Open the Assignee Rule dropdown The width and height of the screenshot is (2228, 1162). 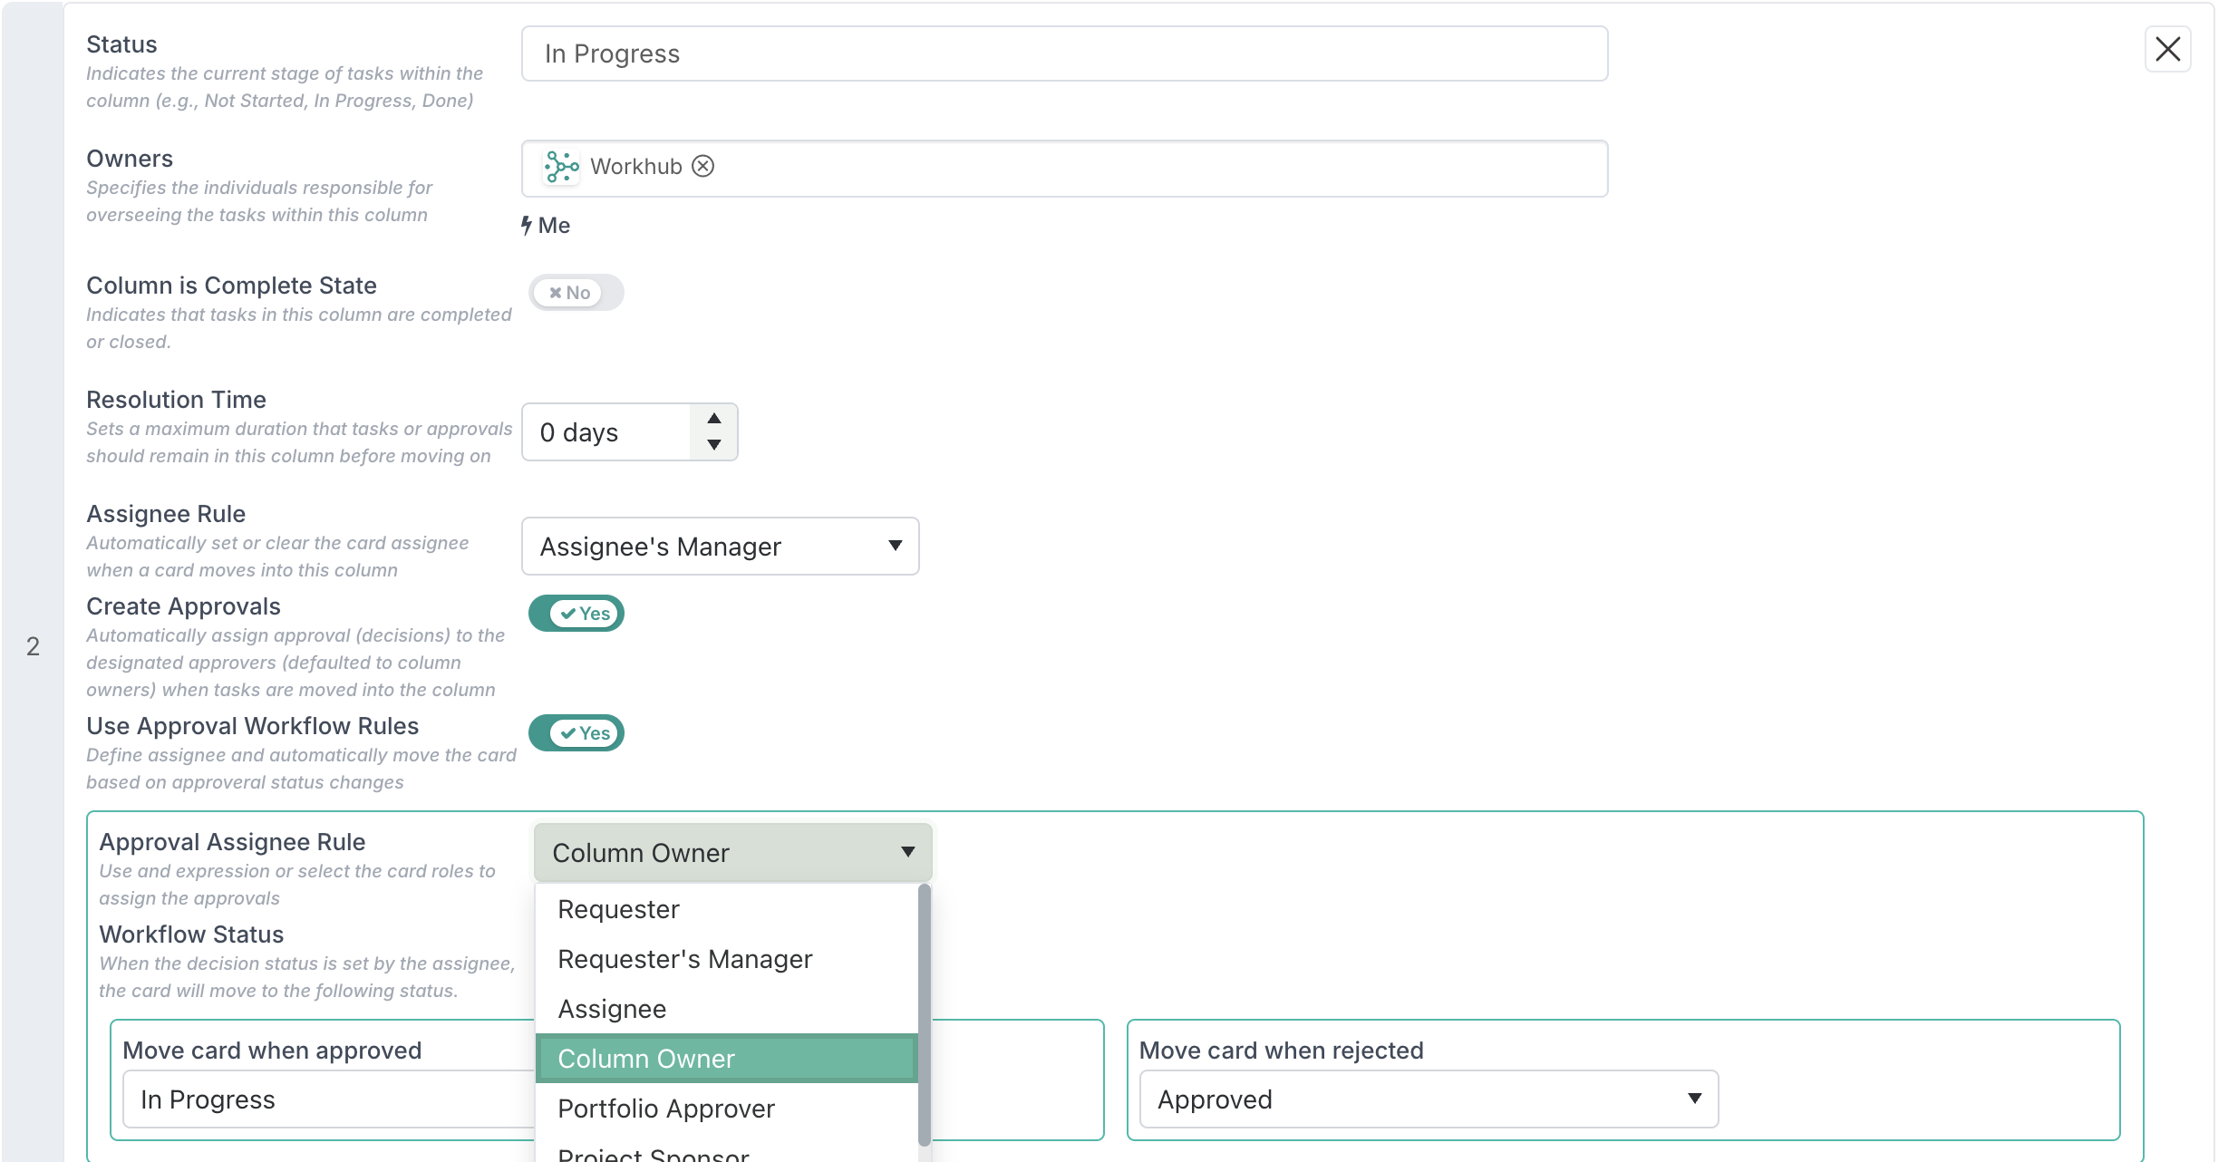coord(721,547)
